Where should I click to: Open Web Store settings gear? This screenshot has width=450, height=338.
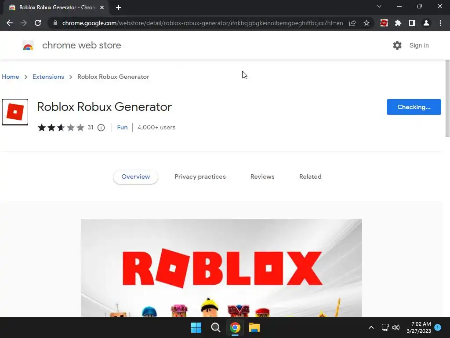click(x=397, y=45)
